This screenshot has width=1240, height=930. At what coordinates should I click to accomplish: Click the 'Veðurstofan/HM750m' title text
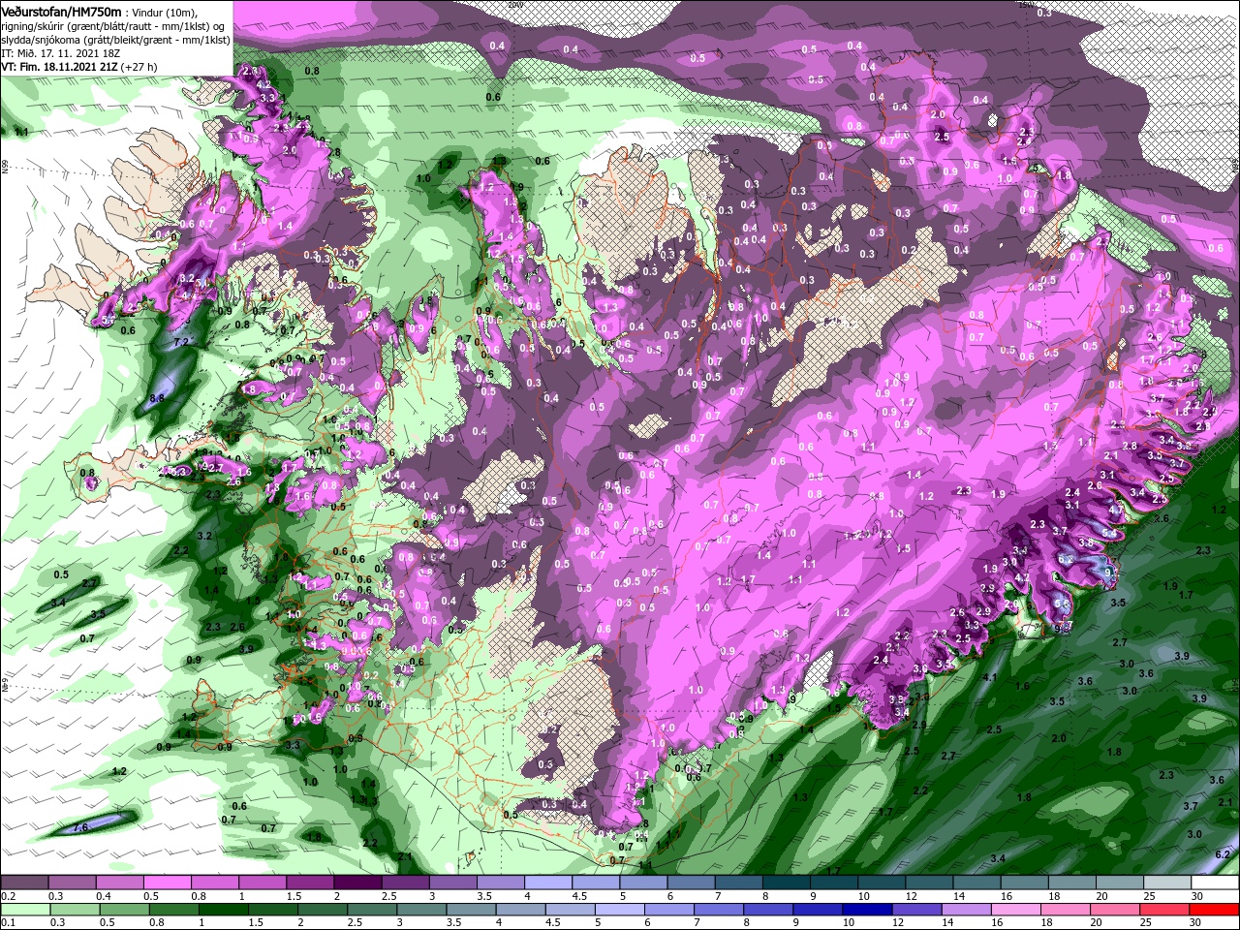[x=62, y=11]
